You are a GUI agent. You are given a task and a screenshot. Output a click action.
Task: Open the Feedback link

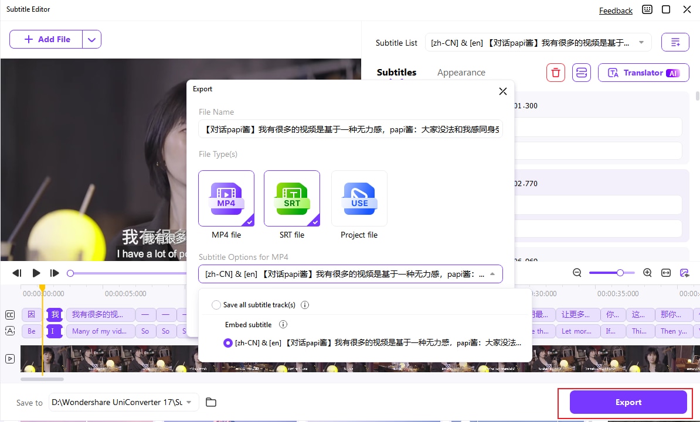tap(615, 11)
